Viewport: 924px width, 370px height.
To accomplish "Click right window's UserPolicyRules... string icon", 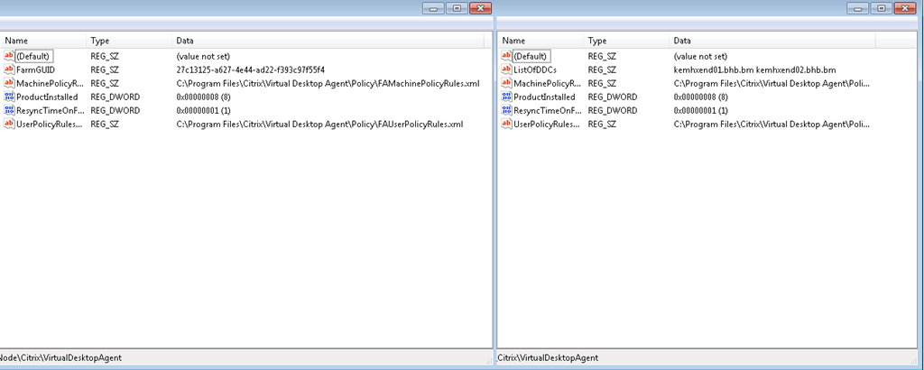I will (x=506, y=124).
